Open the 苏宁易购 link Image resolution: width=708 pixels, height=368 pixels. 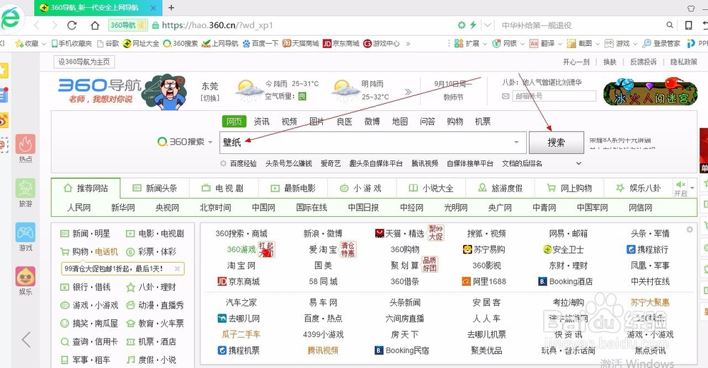[x=484, y=249]
